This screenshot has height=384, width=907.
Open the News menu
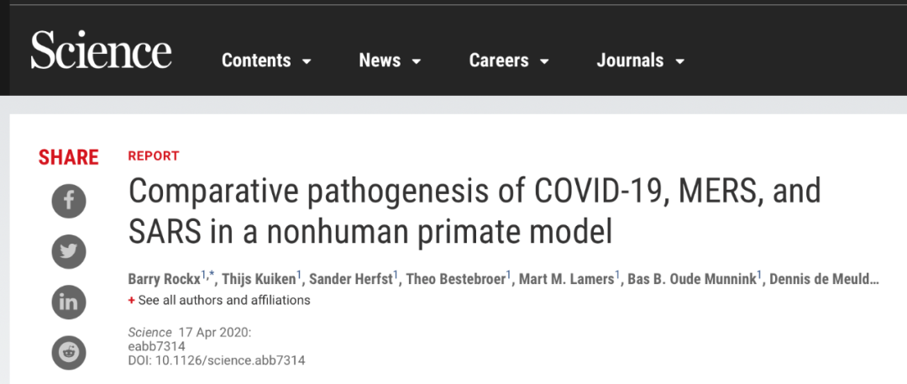380,60
